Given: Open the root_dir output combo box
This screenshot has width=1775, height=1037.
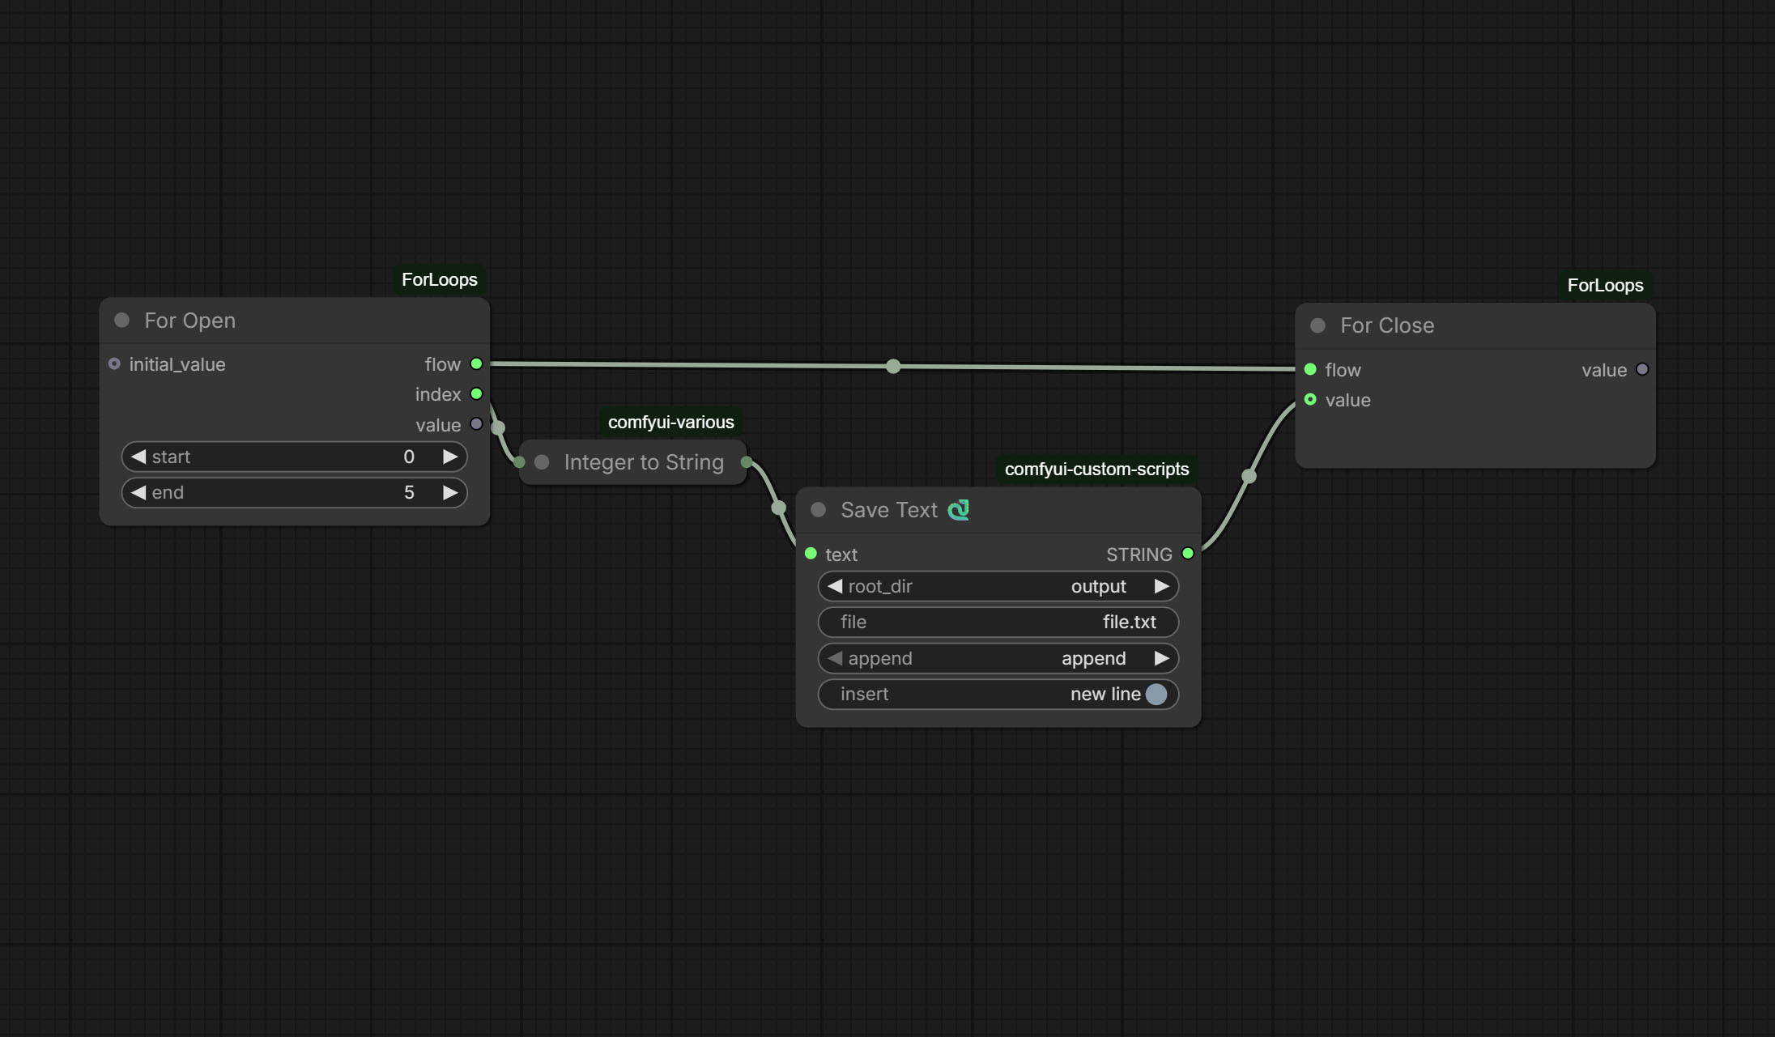Looking at the screenshot, I should 998,586.
